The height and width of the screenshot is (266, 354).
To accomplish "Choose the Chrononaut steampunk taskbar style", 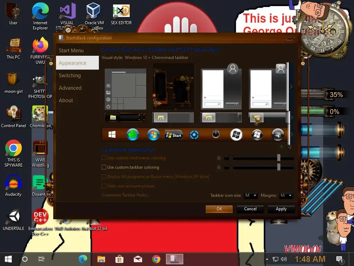I will tap(268, 117).
